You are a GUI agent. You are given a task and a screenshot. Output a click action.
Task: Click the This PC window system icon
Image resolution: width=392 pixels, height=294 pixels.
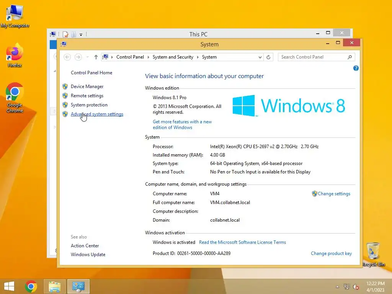53,34
